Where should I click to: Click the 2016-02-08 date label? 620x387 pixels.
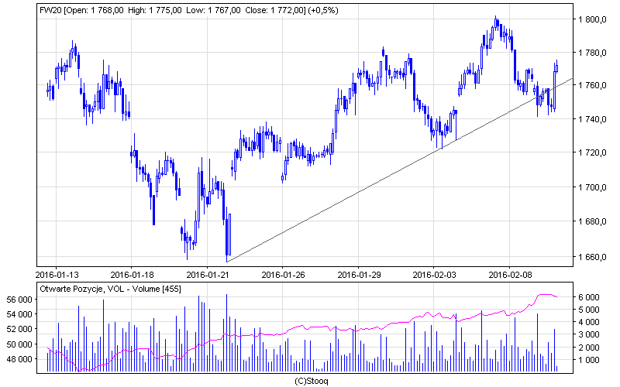pyautogui.click(x=510, y=275)
